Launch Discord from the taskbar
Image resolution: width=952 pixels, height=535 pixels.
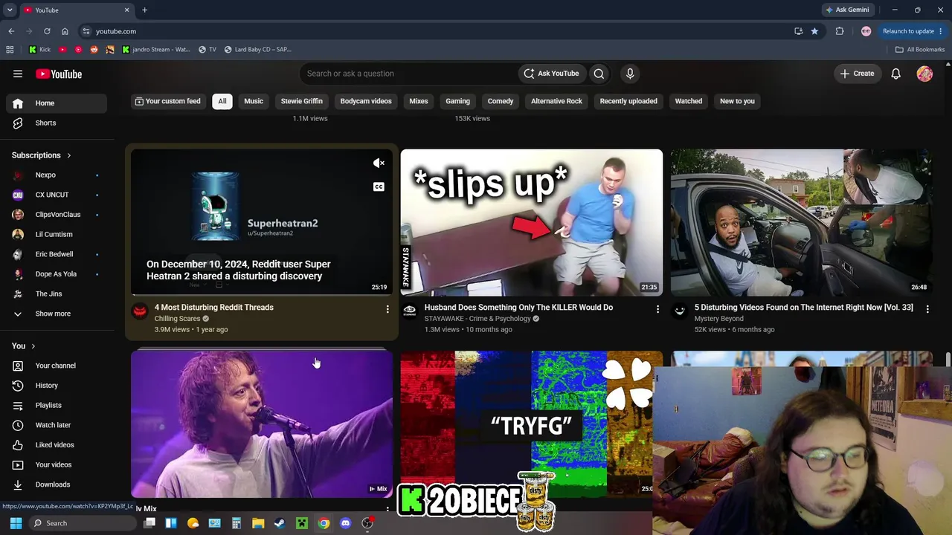pyautogui.click(x=345, y=523)
